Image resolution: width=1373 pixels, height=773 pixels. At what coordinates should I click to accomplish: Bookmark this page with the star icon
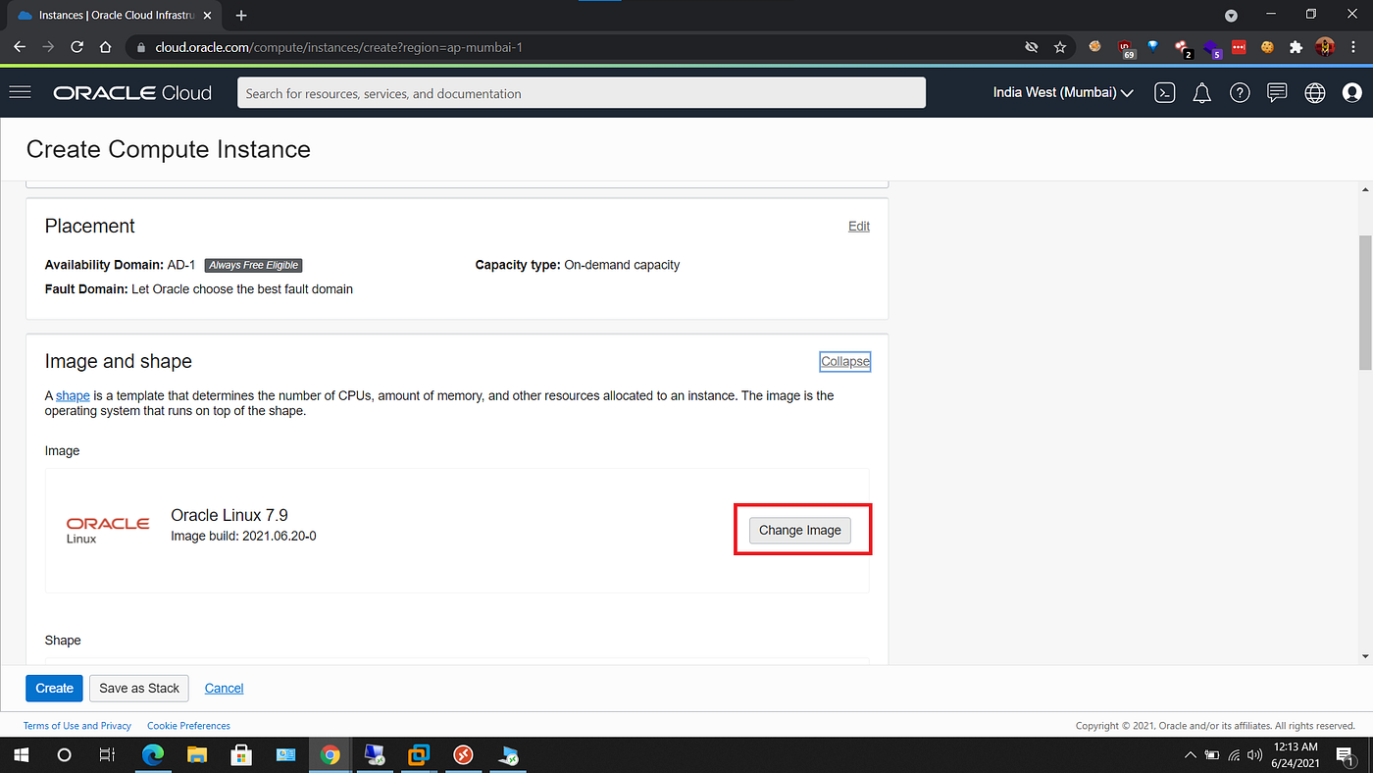1060,47
